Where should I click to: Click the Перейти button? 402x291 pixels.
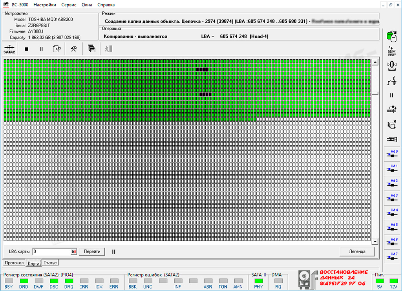point(92,251)
